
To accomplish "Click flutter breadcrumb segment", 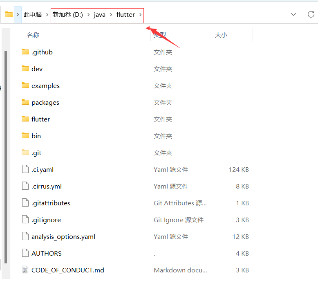I will (125, 15).
